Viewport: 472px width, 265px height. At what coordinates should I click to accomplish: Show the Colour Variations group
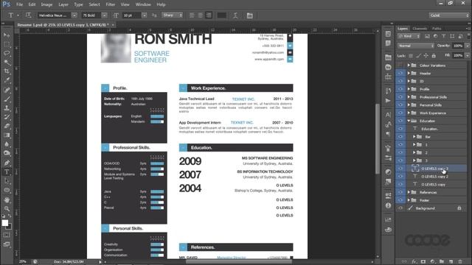click(400, 66)
